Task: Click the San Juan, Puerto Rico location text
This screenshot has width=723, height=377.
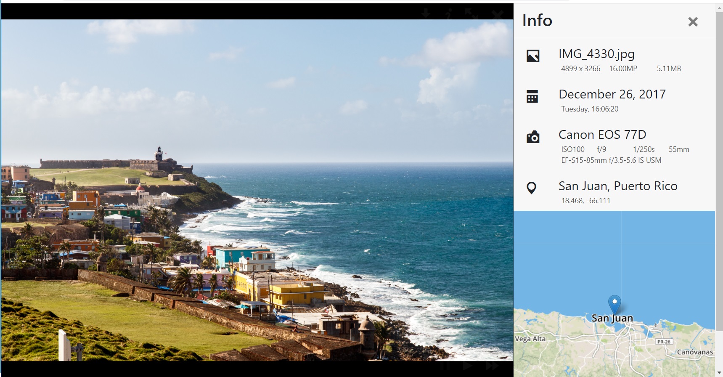Action: coord(618,186)
